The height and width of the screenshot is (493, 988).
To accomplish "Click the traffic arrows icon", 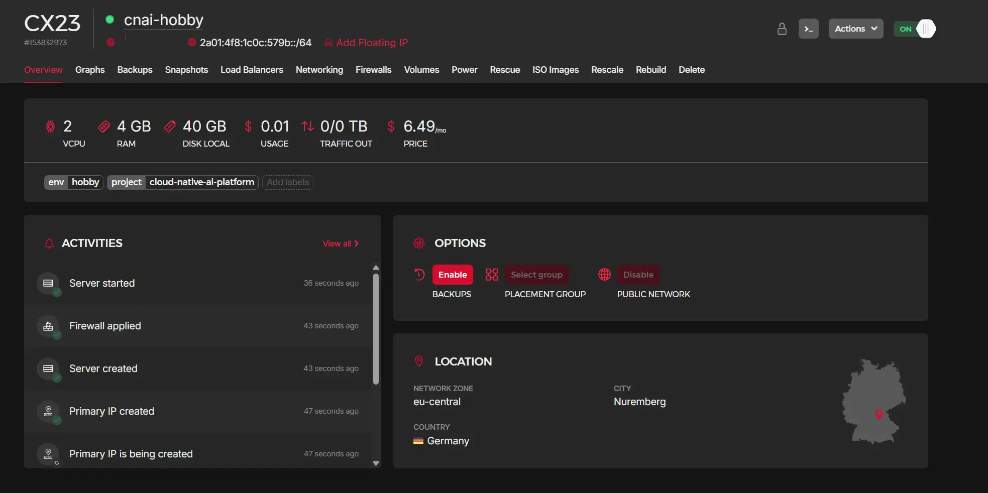I will (307, 126).
